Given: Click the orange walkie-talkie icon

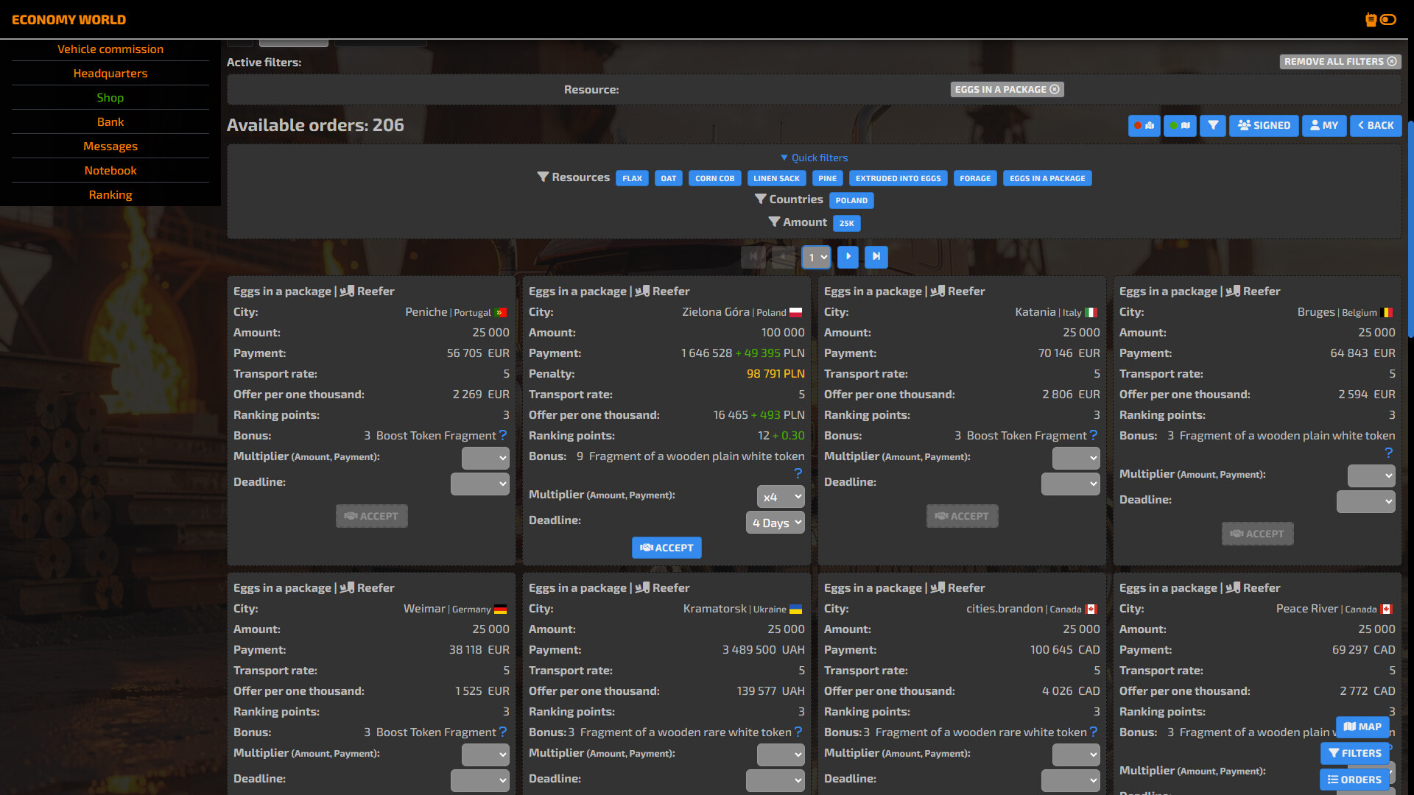Looking at the screenshot, I should pyautogui.click(x=1371, y=20).
